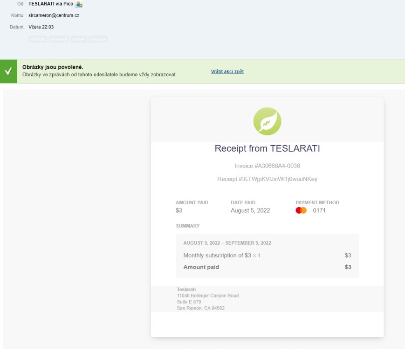Click sender name 'TESLARATI via Pico'

coord(51,4)
